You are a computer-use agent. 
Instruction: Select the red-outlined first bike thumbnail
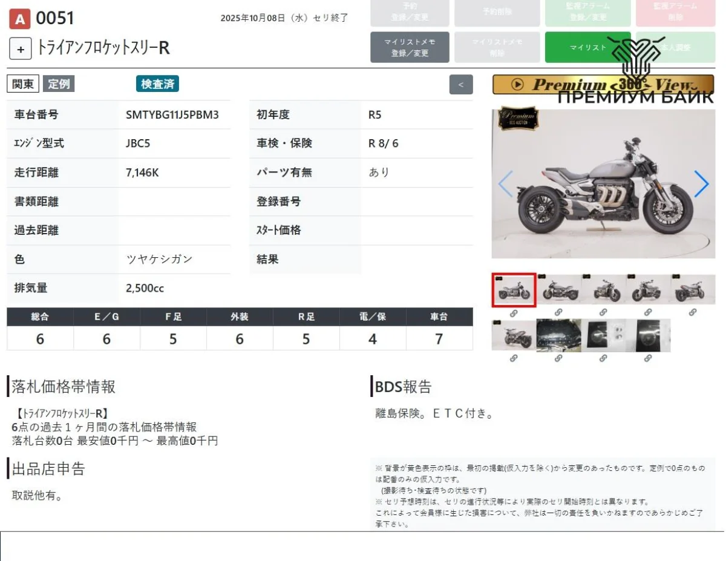click(514, 290)
